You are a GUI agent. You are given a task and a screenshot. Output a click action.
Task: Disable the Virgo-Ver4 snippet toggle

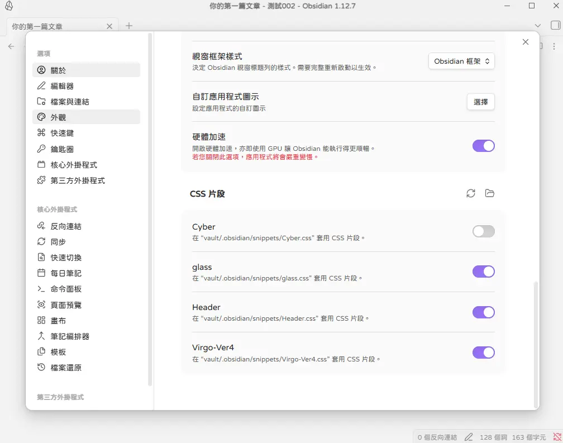point(483,352)
